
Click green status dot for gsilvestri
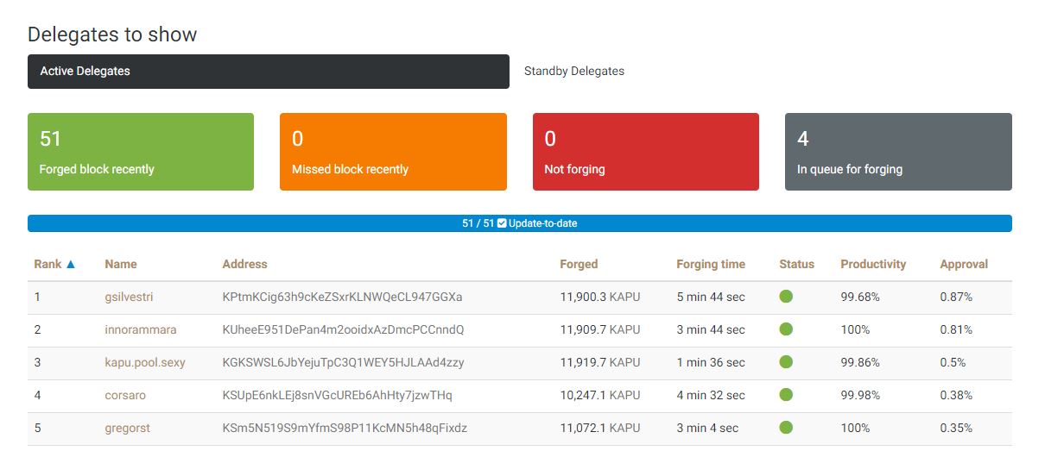[786, 297]
